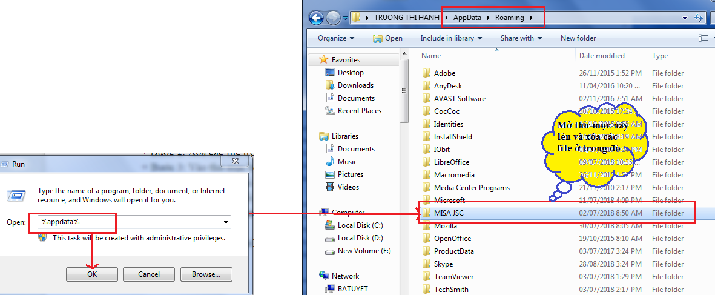
Task: Select the LibreOffice folder icon
Action: (x=426, y=162)
